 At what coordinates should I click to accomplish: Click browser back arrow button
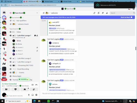(x=2, y=5)
